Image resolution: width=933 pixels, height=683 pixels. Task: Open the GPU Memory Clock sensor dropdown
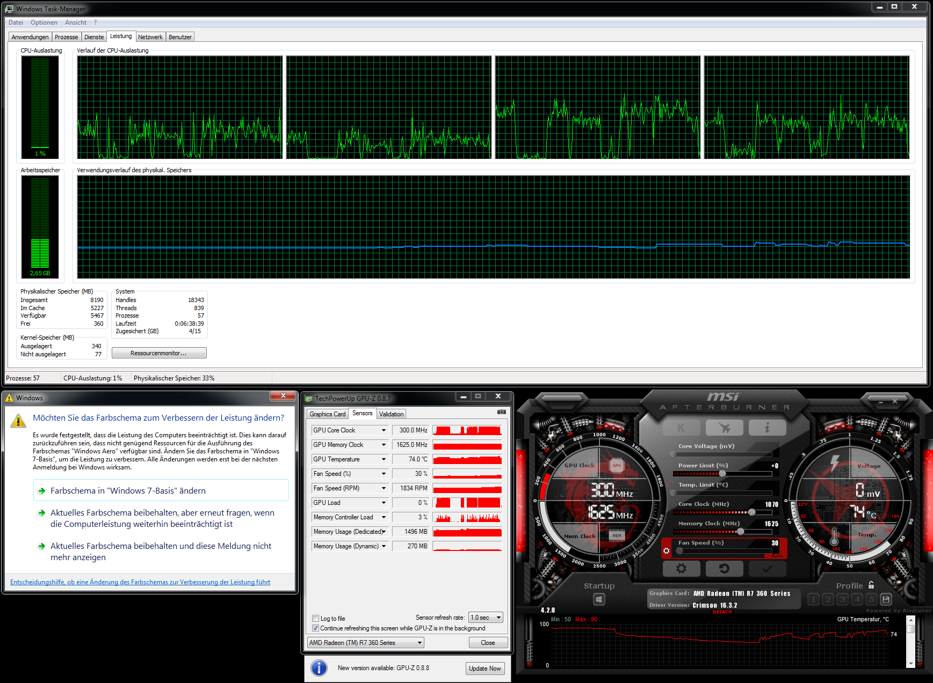click(x=384, y=445)
